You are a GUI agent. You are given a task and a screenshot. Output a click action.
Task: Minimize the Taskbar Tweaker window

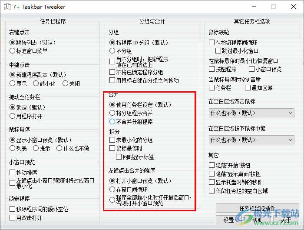pyautogui.click(x=254, y=7)
